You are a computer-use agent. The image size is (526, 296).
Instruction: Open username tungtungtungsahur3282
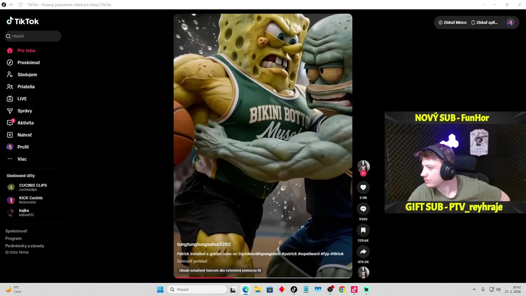pyautogui.click(x=204, y=244)
